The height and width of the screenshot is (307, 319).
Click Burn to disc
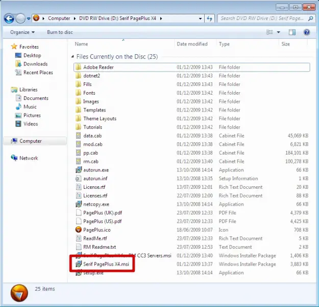[x=60, y=32]
